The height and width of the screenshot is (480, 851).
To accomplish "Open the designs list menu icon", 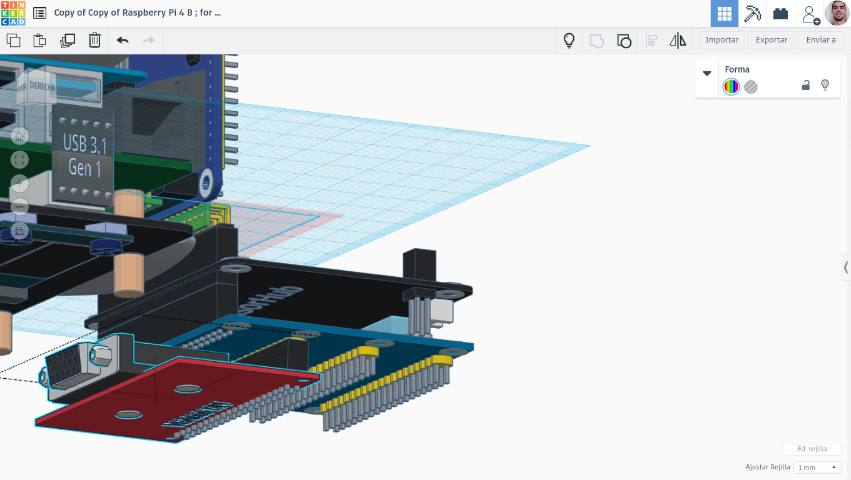I will click(39, 12).
